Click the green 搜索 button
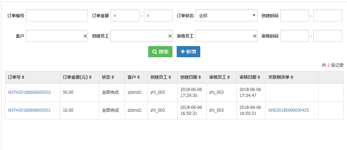The image size is (347, 150). pyautogui.click(x=160, y=52)
